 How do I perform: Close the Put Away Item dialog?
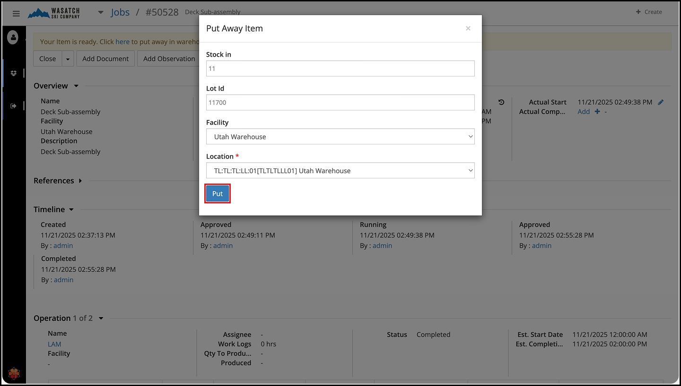click(x=468, y=28)
